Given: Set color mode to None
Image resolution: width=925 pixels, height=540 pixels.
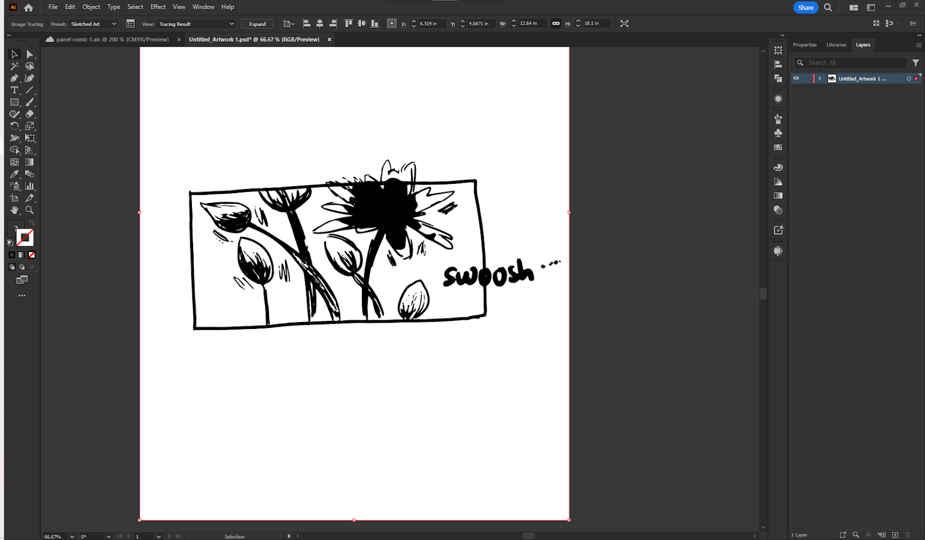Looking at the screenshot, I should point(32,255).
